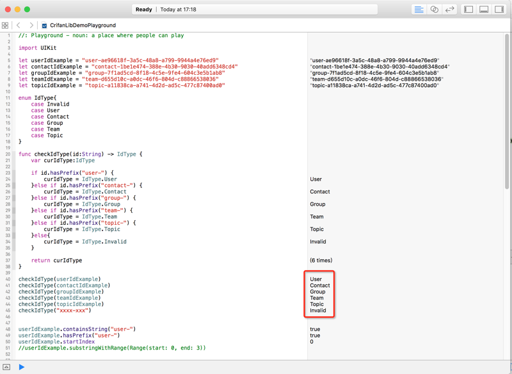The image size is (512, 374).
Task: Click the playground file icon in jump bar
Action: (x=44, y=26)
